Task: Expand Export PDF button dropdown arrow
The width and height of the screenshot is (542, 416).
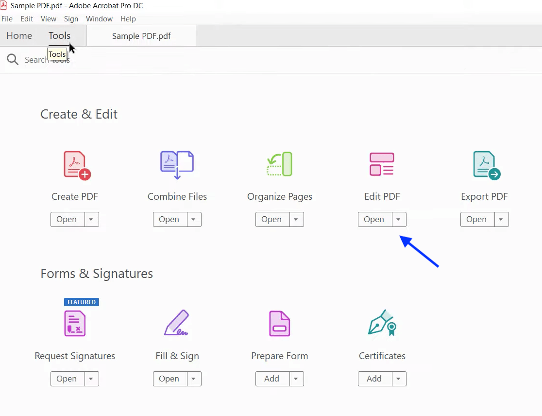Action: click(x=501, y=219)
